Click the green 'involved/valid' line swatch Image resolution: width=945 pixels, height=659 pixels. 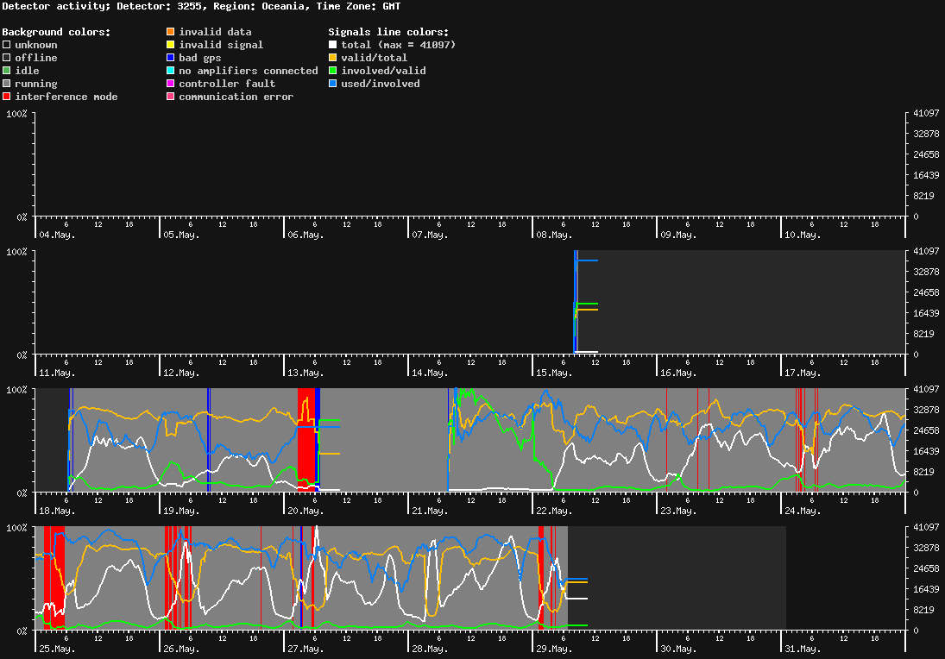pyautogui.click(x=332, y=71)
